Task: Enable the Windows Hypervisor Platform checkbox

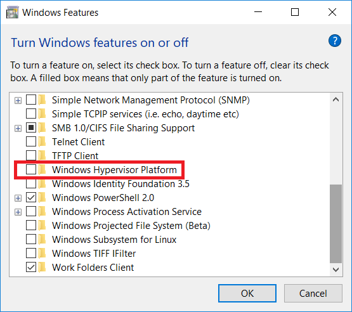Action: [x=31, y=169]
